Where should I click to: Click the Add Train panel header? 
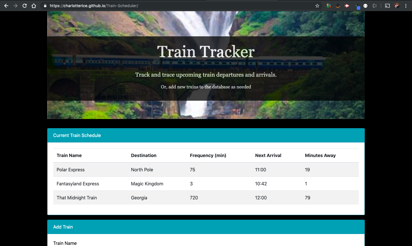(x=206, y=227)
